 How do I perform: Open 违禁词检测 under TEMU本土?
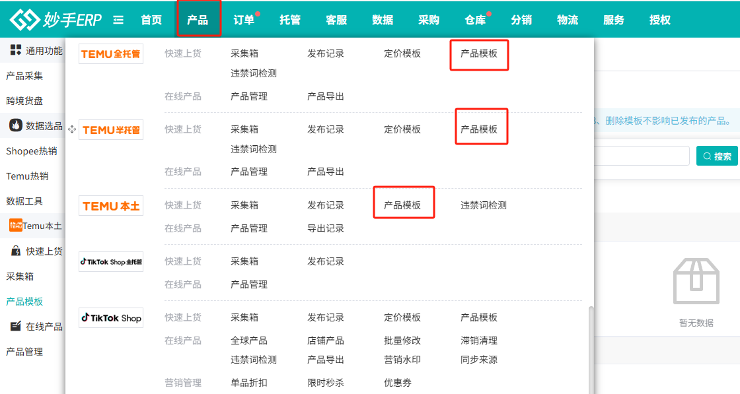[483, 205]
